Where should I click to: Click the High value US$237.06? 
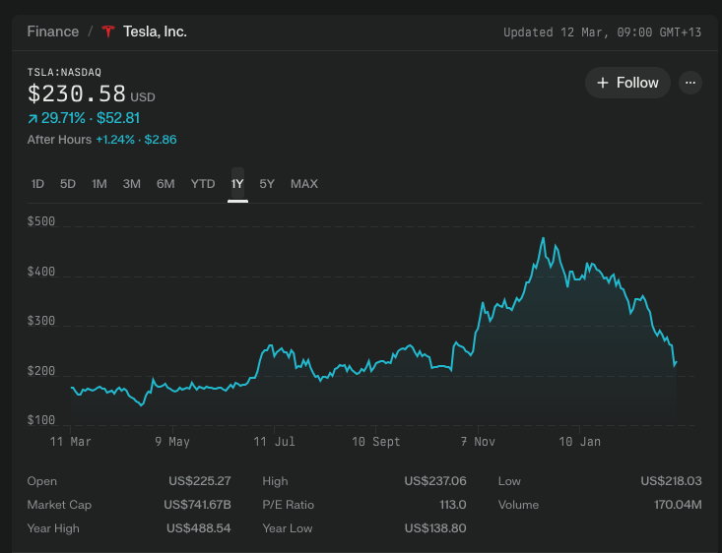pyautogui.click(x=435, y=481)
